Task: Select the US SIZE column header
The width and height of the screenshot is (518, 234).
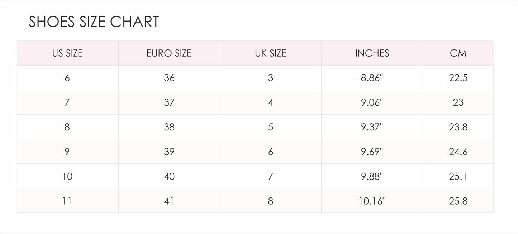Action: tap(68, 53)
